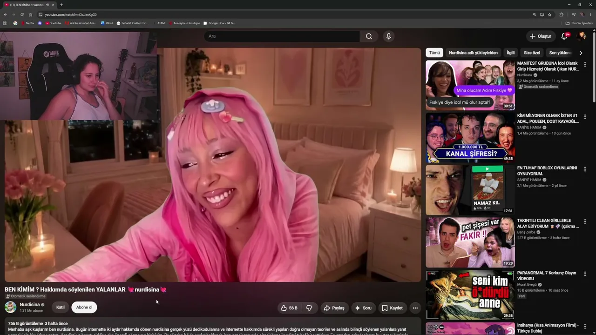Image resolution: width=596 pixels, height=335 pixels.
Task: Click the Oluştur create button
Action: click(540, 36)
